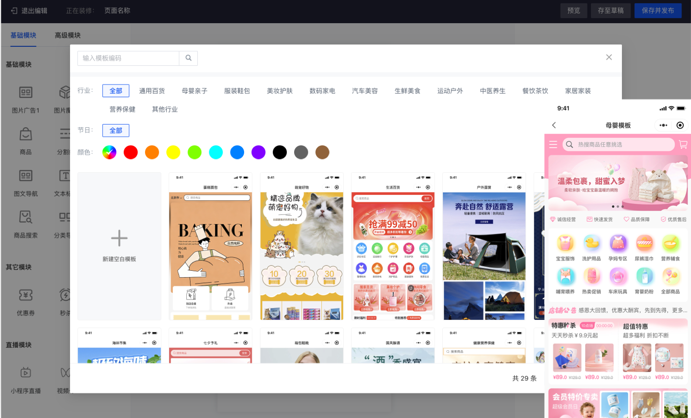Click 存至草稿 save draft button
This screenshot has width=691, height=418.
(x=611, y=10)
